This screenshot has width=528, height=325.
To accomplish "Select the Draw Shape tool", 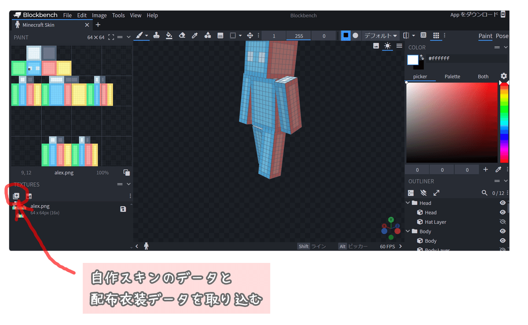I will coord(208,36).
